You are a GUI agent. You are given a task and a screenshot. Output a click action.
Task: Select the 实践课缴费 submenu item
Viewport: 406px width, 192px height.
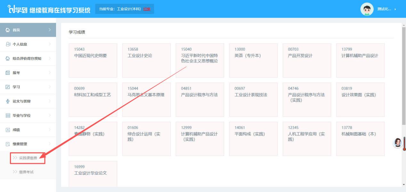tap(28, 158)
